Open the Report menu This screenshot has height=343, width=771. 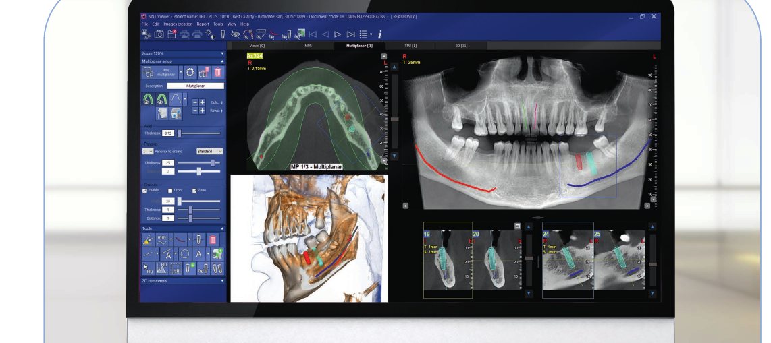(x=203, y=24)
